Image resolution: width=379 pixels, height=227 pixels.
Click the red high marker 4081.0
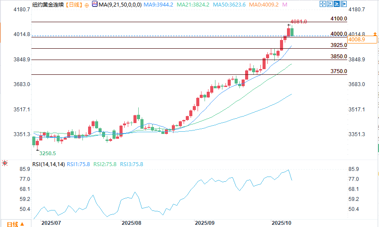click(299, 22)
